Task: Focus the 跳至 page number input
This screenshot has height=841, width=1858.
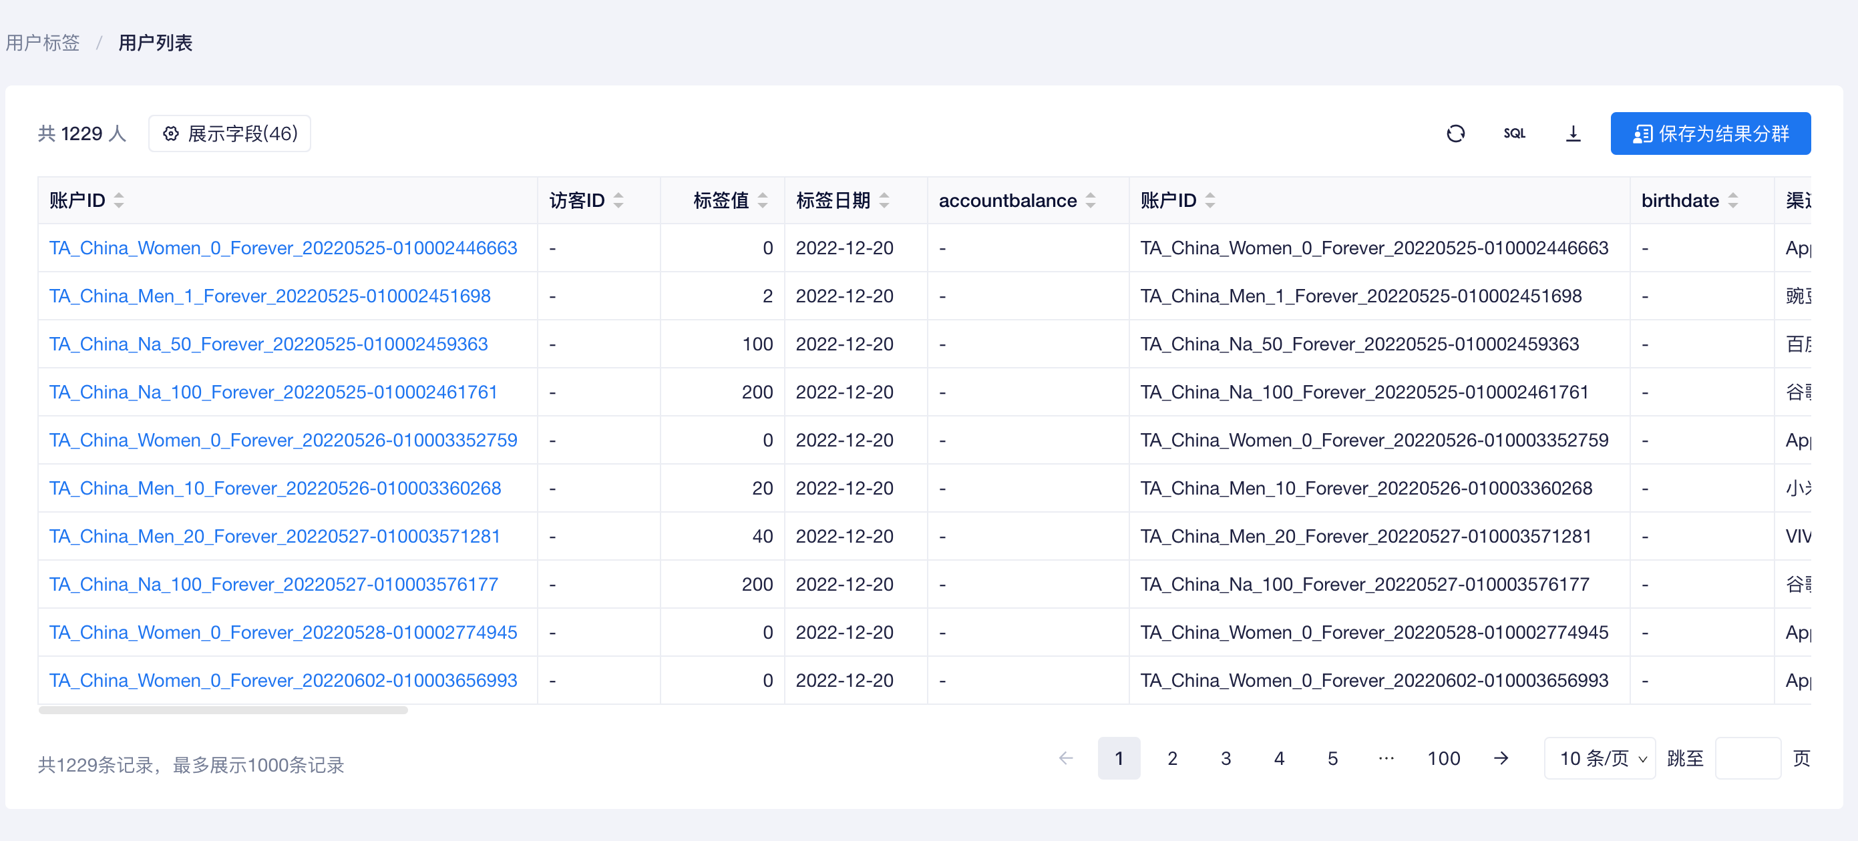Action: (1748, 758)
